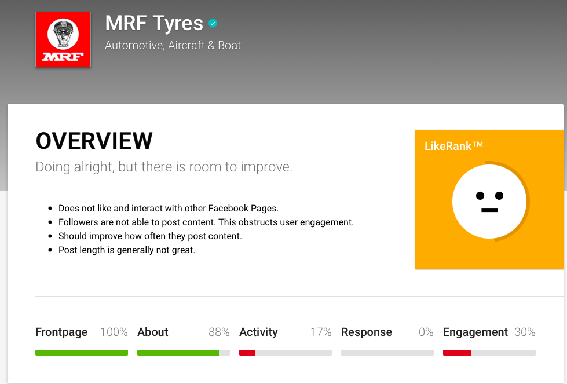The height and width of the screenshot is (384, 567).
Task: Select the Activity score section
Action: (x=286, y=341)
